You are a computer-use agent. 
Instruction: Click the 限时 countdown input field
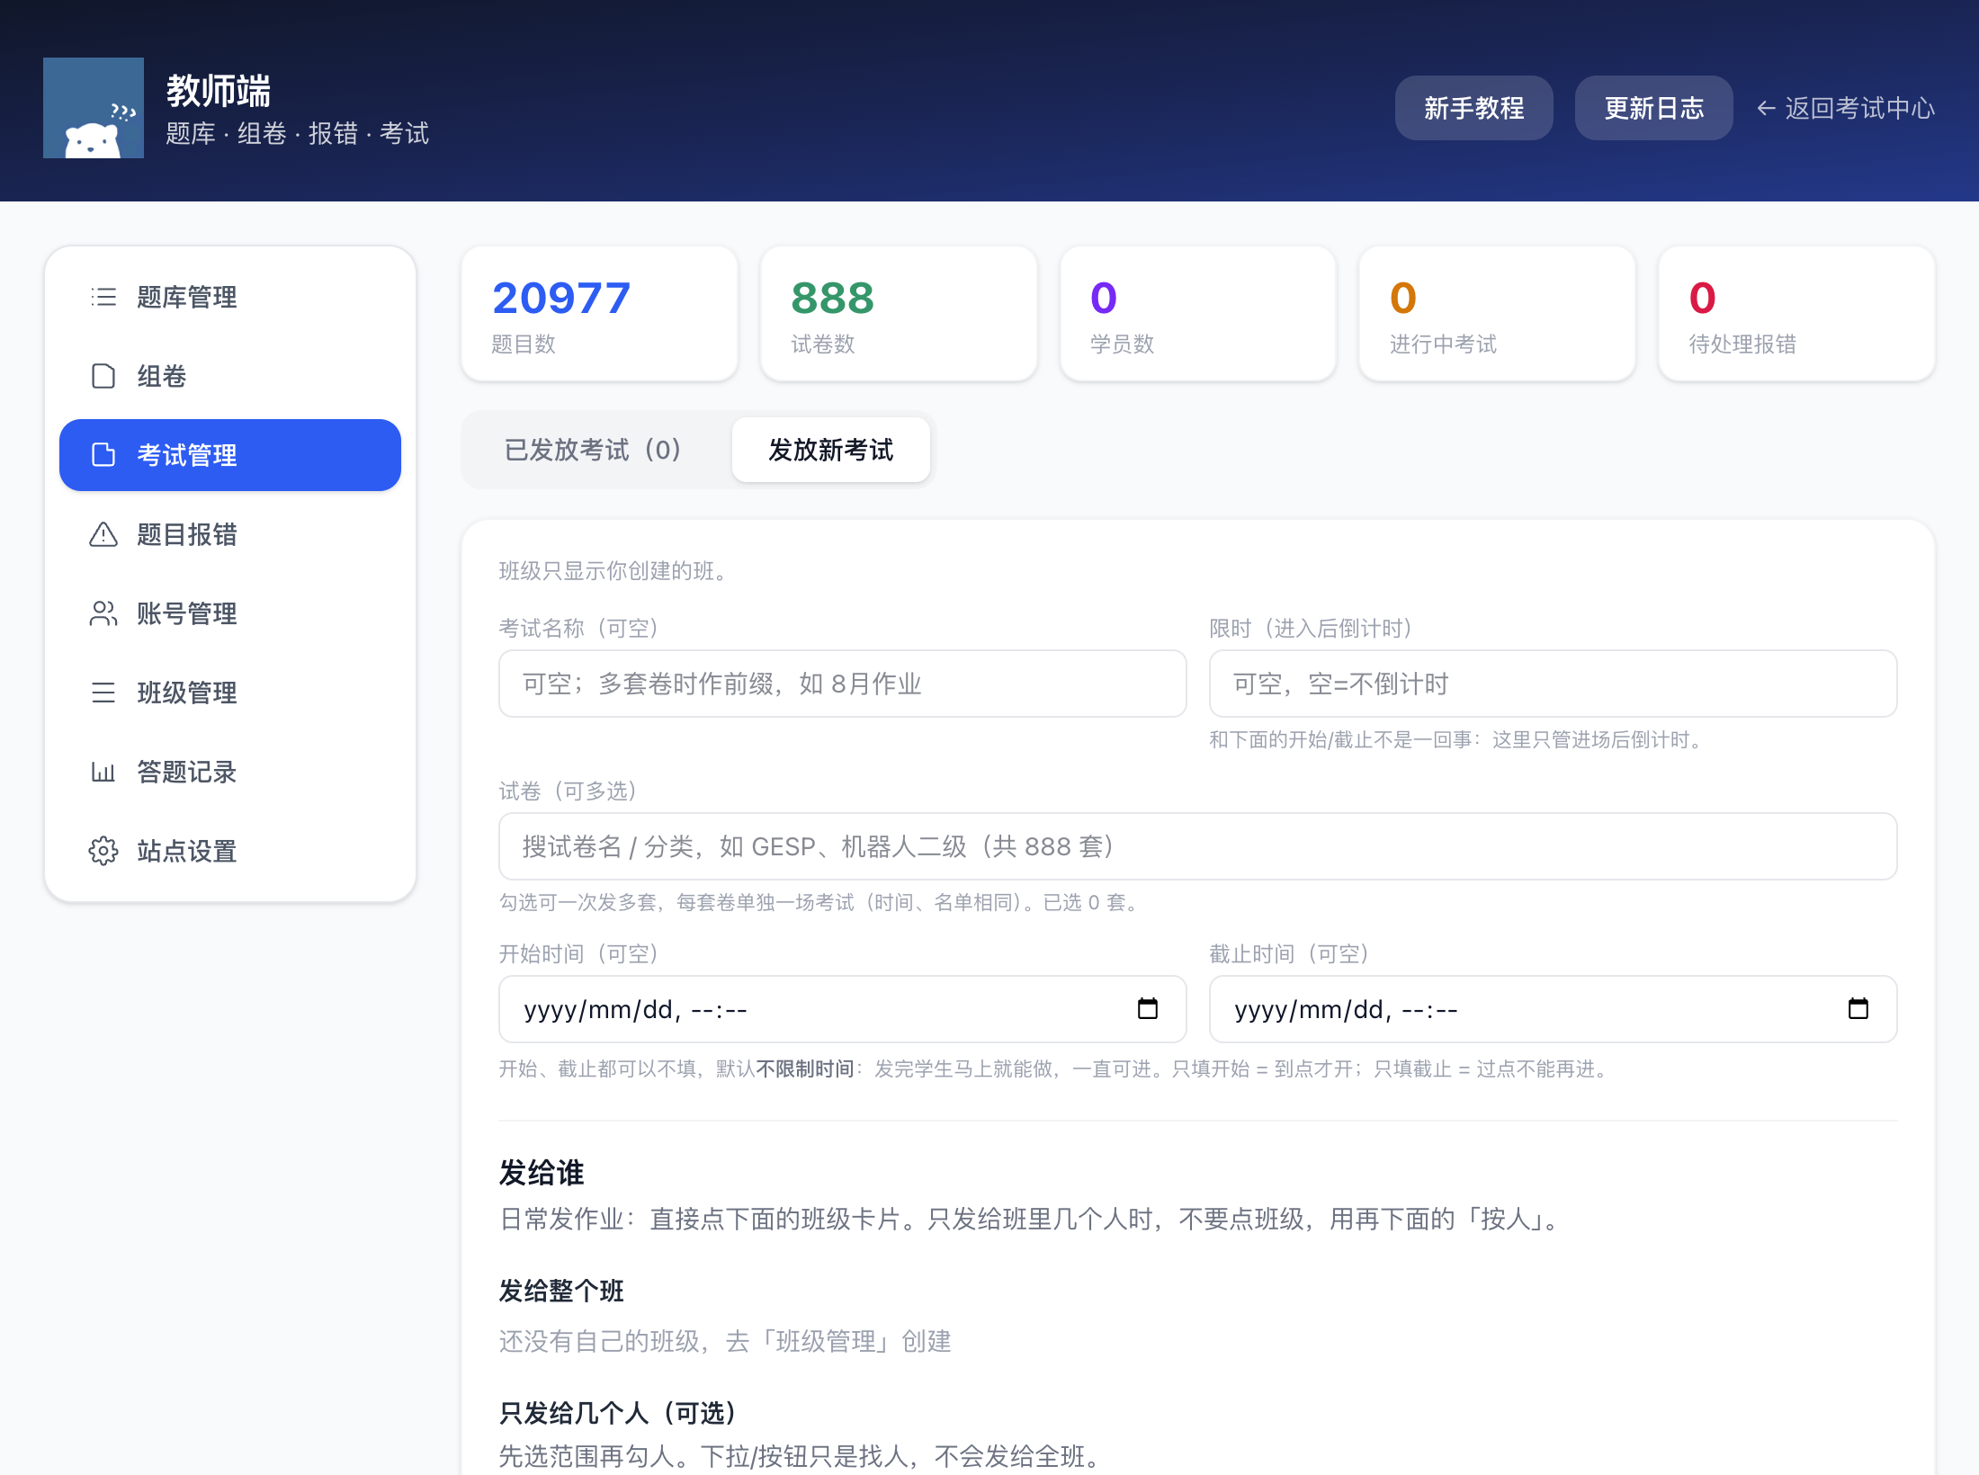(1554, 684)
